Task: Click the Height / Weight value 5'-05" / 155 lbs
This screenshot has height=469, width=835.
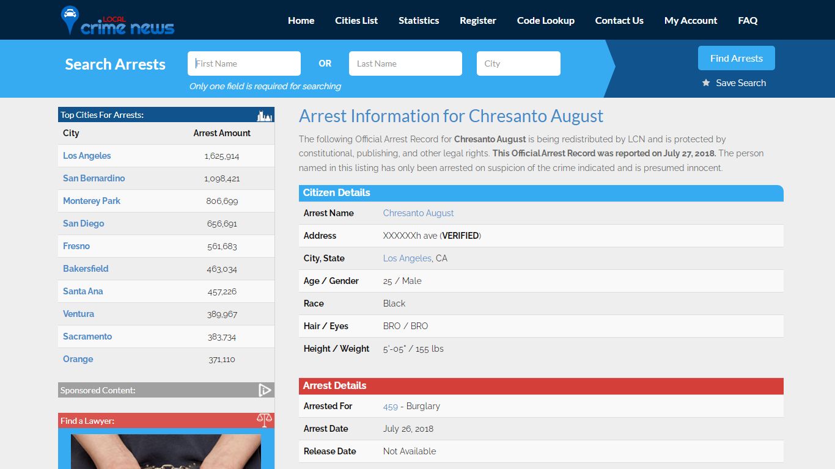Action: pos(413,349)
